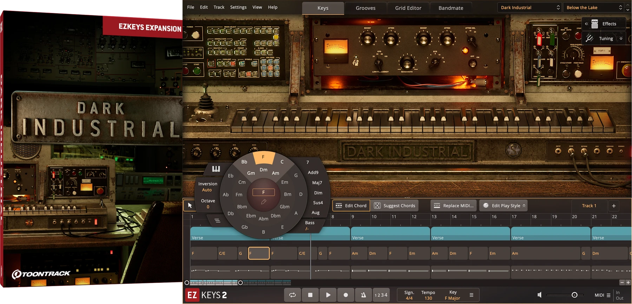The height and width of the screenshot is (304, 632).
Task: Switch to the Grid Editor tab
Action: tap(408, 8)
